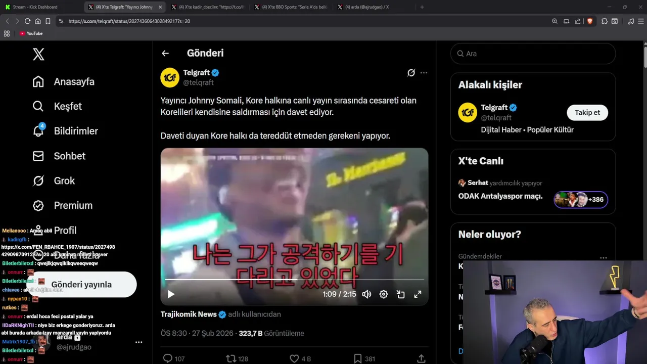Screen dimensions: 647x364
Task: Open the X logo home link
Action: [38, 54]
